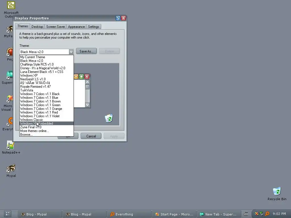Select the Windows XP theme entry
This screenshot has height=218, width=291.
click(x=47, y=76)
